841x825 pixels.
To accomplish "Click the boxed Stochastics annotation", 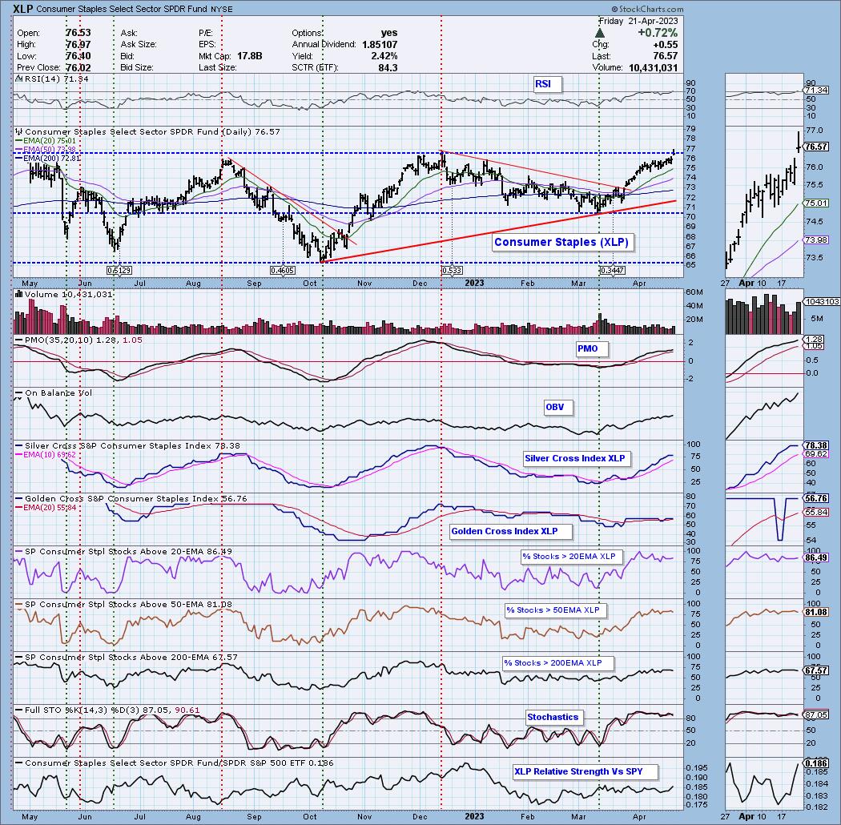I will point(553,717).
